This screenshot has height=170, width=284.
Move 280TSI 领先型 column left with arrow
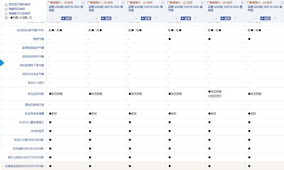tap(97, 18)
